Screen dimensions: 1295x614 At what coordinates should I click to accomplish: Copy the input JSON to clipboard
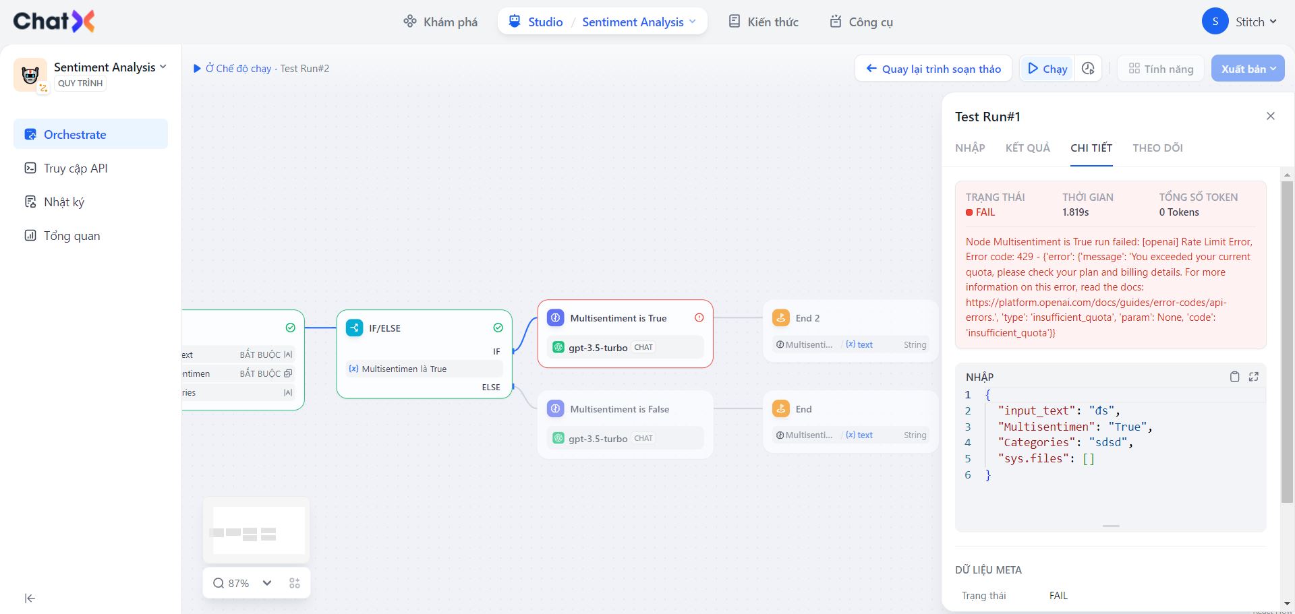tap(1234, 377)
